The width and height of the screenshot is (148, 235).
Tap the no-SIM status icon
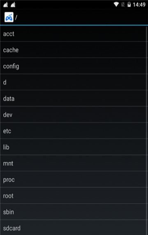123,5
